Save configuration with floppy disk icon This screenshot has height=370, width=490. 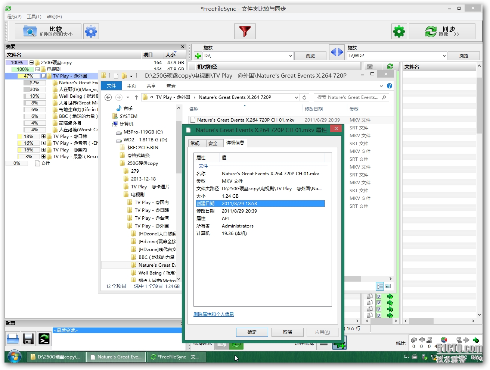28,339
